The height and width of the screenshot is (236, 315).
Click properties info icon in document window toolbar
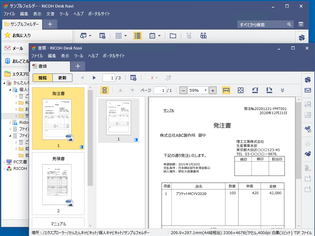(133, 78)
